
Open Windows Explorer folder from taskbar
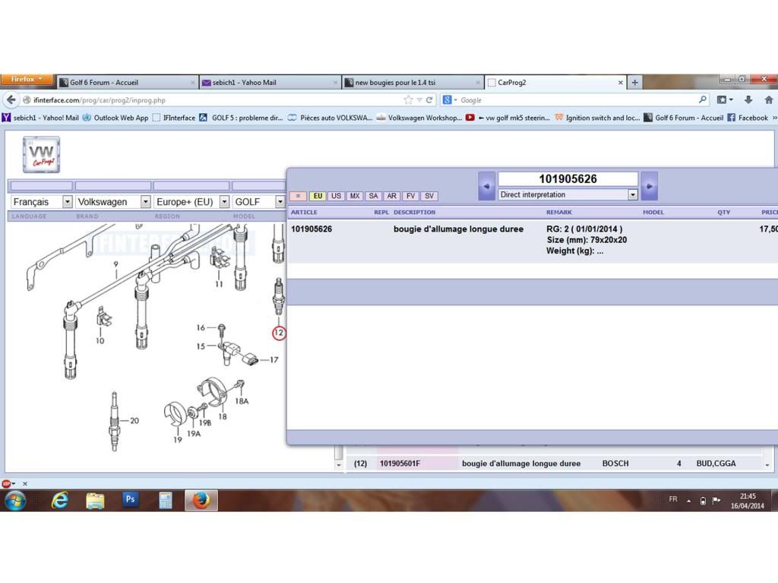coord(95,501)
